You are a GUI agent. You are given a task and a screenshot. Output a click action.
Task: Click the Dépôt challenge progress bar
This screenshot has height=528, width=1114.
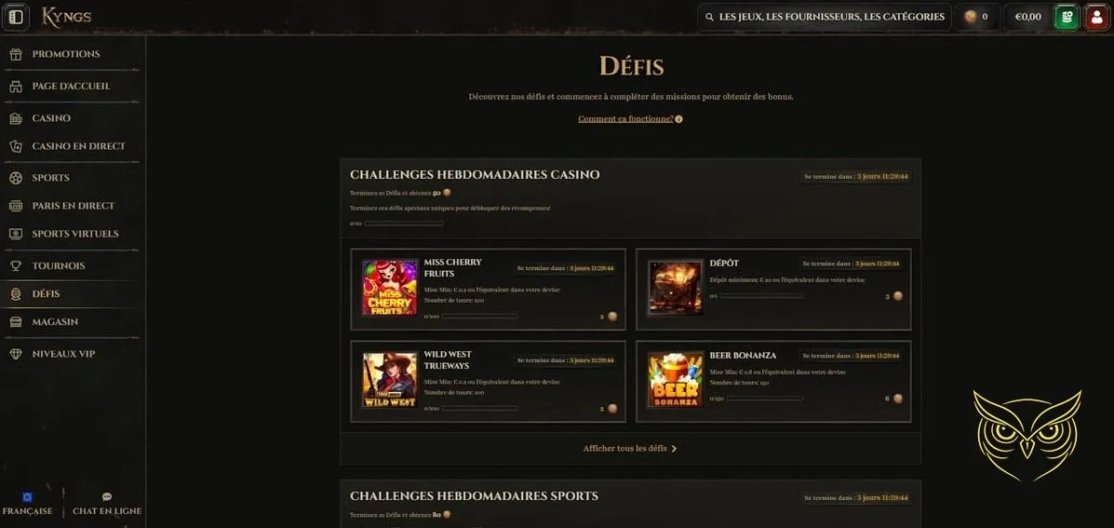point(761,296)
